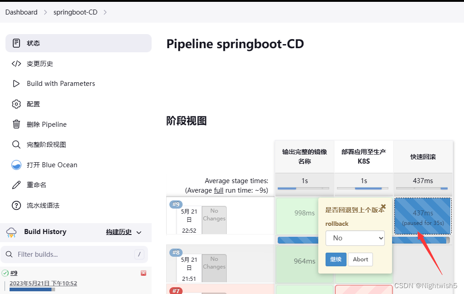The height and width of the screenshot is (294, 464).
Task: Close the rollback prompt with the X
Action: [x=383, y=207]
